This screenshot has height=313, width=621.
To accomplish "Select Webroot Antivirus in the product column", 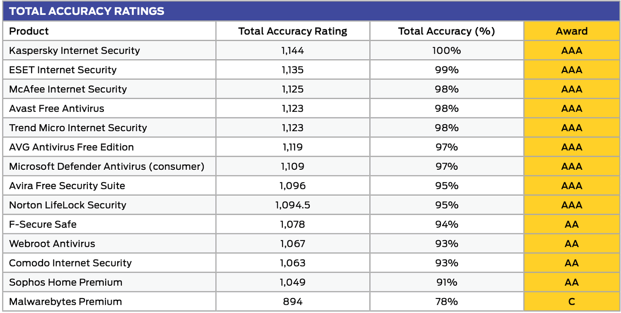I will click(52, 244).
